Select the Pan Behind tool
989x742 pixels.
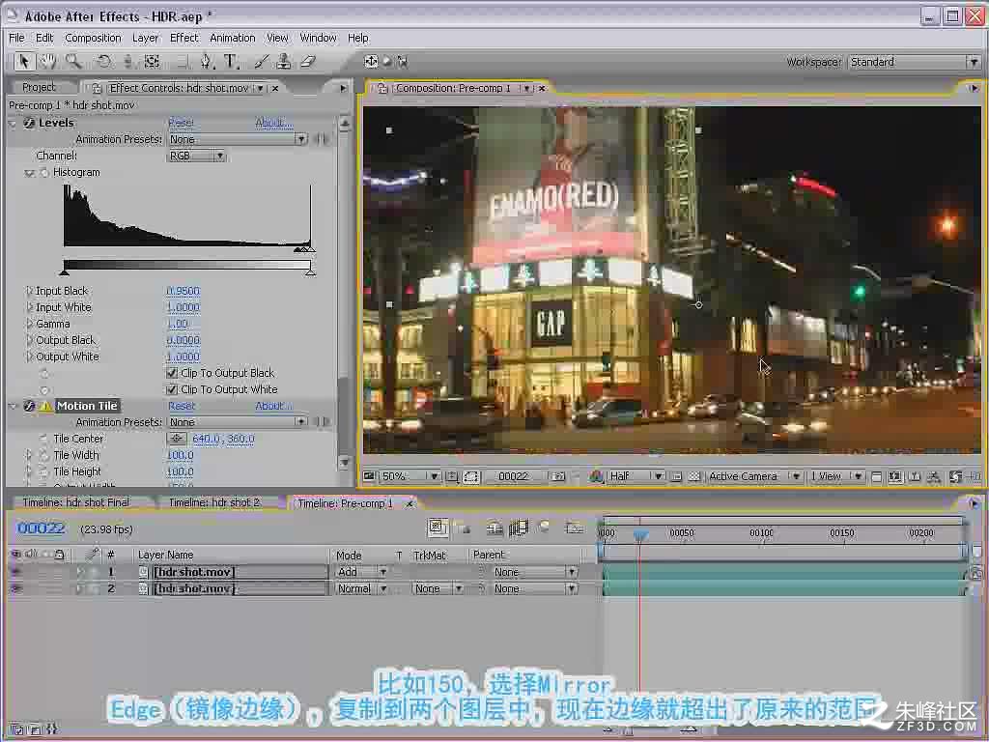152,61
